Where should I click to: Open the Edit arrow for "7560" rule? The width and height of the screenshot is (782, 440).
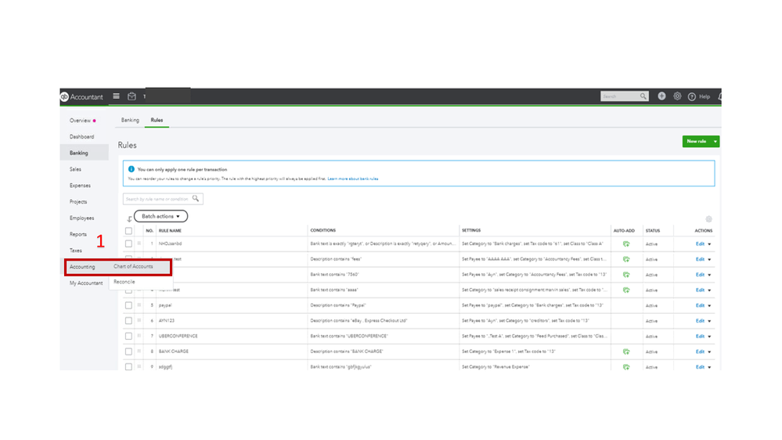pos(709,276)
